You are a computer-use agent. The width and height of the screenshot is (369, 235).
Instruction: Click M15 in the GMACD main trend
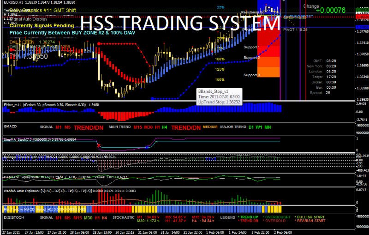(137, 127)
